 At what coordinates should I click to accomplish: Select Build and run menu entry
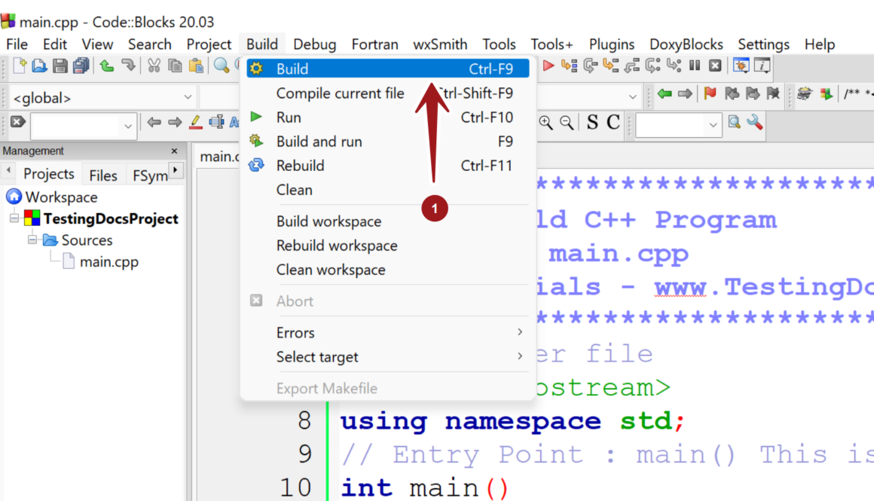pyautogui.click(x=319, y=142)
